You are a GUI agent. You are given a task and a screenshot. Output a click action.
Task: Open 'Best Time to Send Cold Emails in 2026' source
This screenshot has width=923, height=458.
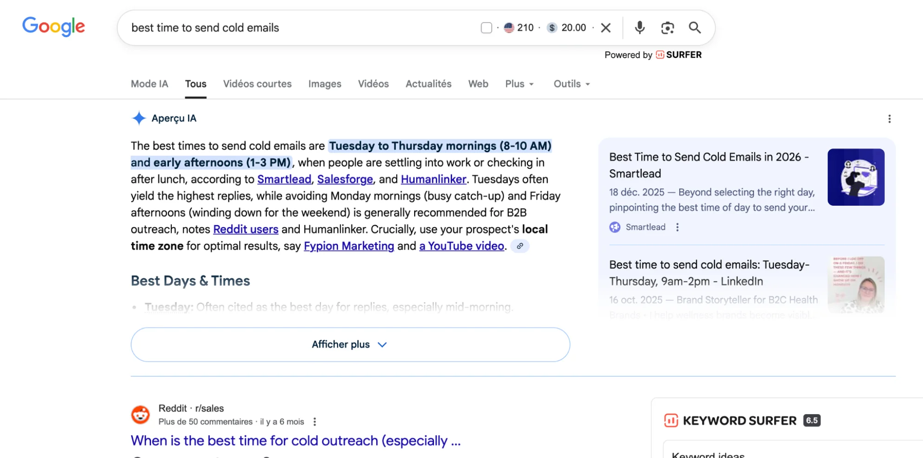point(709,165)
